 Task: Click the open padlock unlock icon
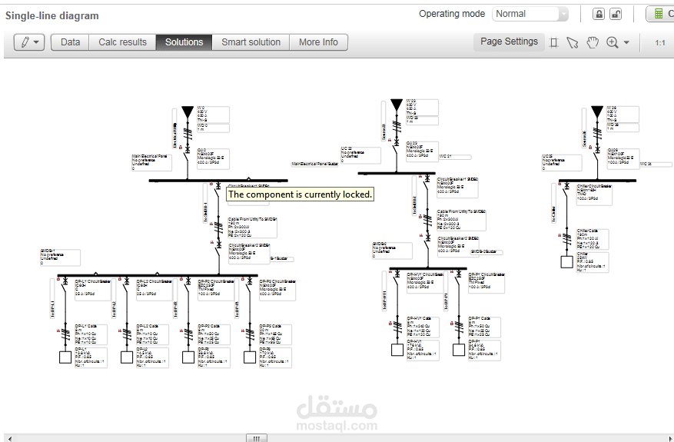(616, 14)
